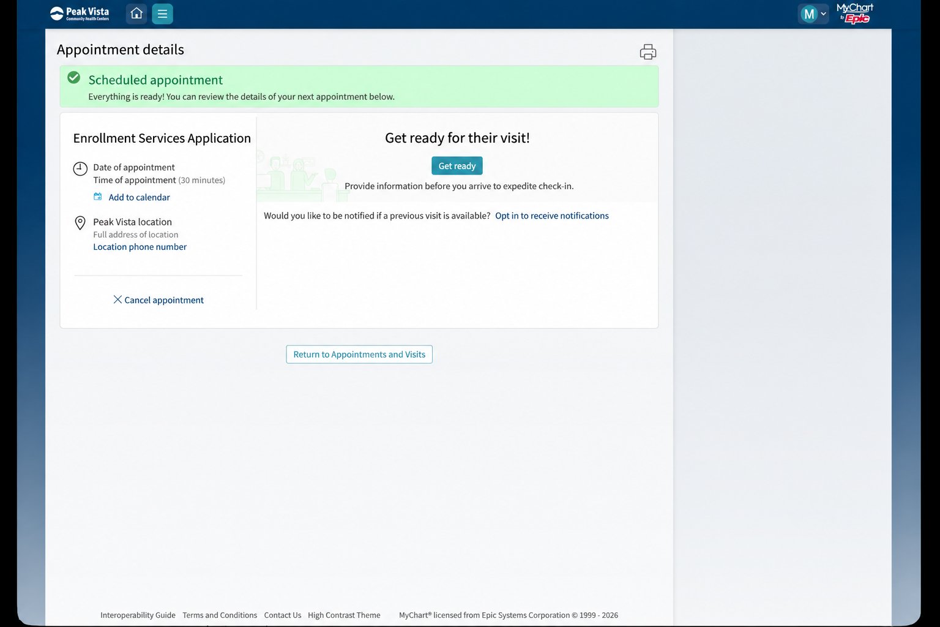Click the clock icon by appointment date
The image size is (940, 627).
[80, 168]
